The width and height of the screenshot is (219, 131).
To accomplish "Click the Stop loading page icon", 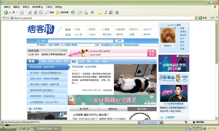I will pyautogui.click(x=30, y=12).
